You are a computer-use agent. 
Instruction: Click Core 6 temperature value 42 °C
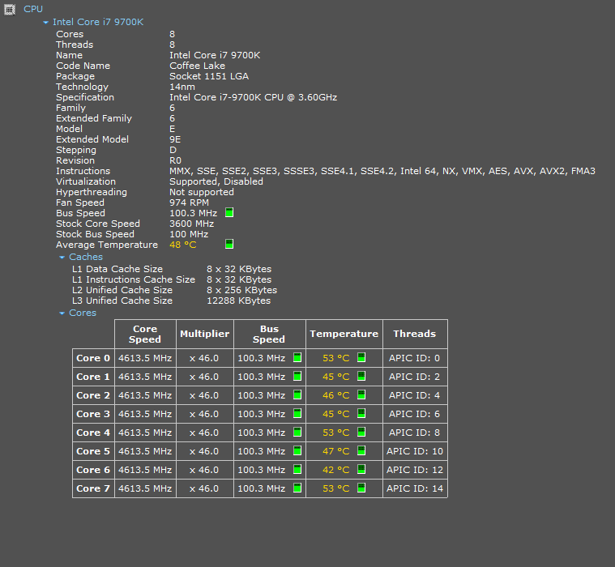tap(335, 470)
